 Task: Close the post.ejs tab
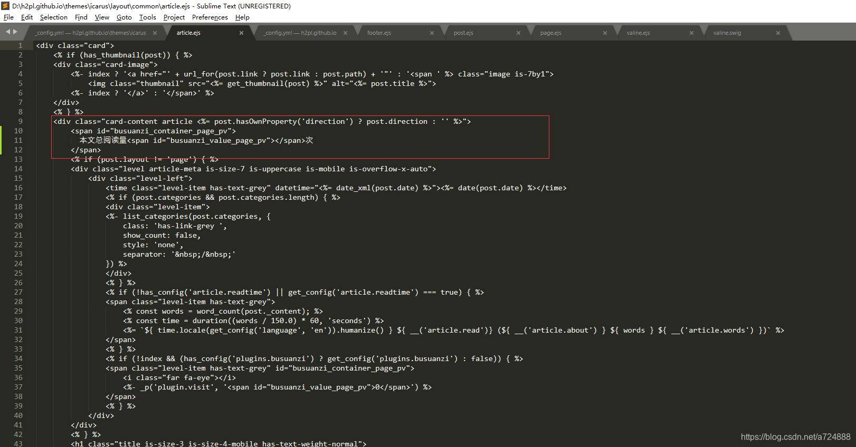[x=518, y=33]
